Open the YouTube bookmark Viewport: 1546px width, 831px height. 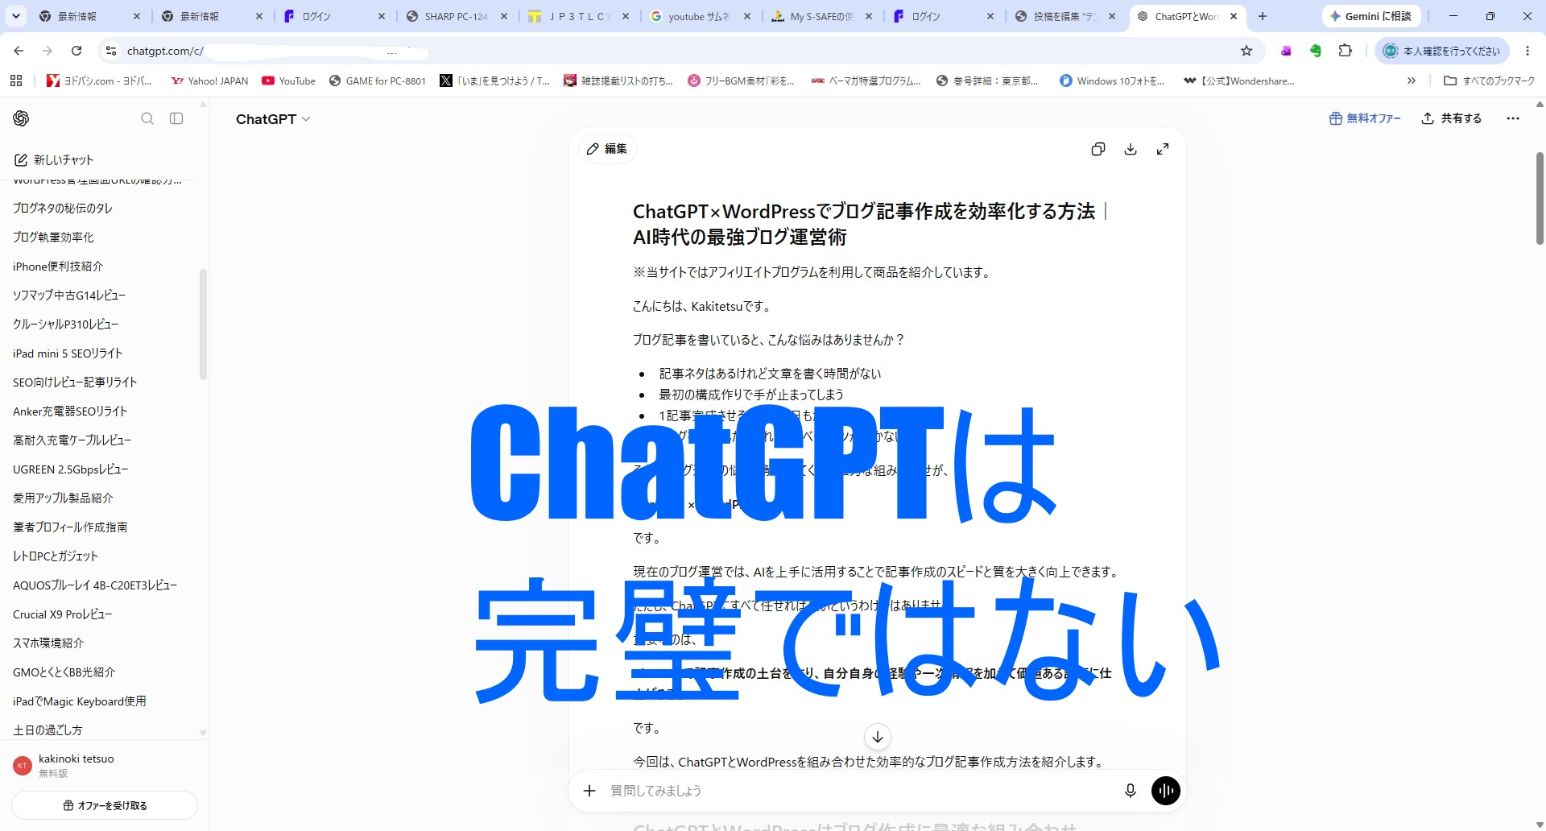tap(288, 81)
